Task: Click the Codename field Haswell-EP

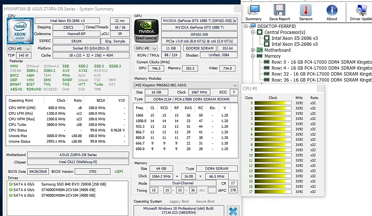Action: click(x=76, y=34)
